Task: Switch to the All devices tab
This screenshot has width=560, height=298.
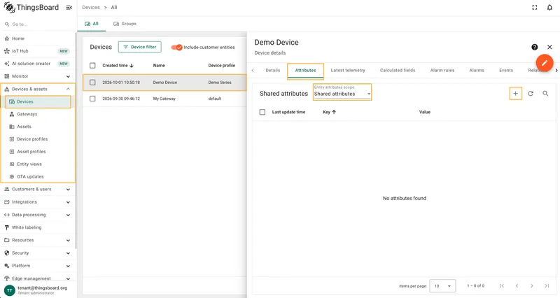Action: coord(92,24)
